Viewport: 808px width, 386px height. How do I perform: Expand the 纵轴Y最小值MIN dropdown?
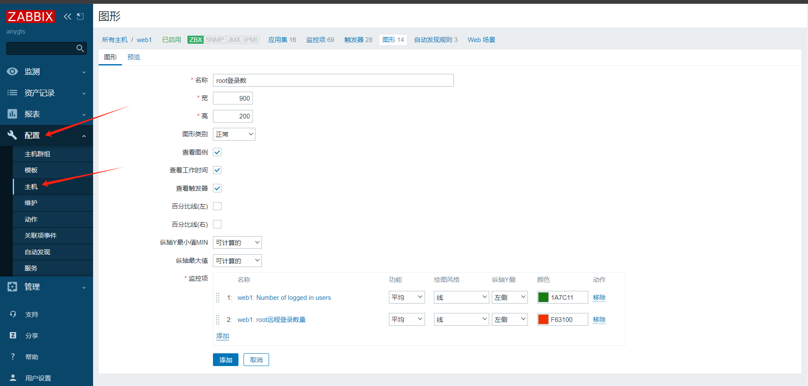click(x=237, y=242)
